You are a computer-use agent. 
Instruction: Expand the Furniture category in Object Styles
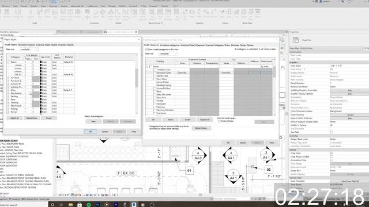[8, 78]
